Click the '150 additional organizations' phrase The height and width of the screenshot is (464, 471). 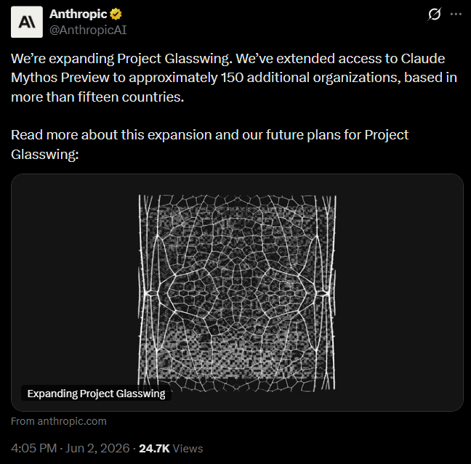[x=311, y=78]
